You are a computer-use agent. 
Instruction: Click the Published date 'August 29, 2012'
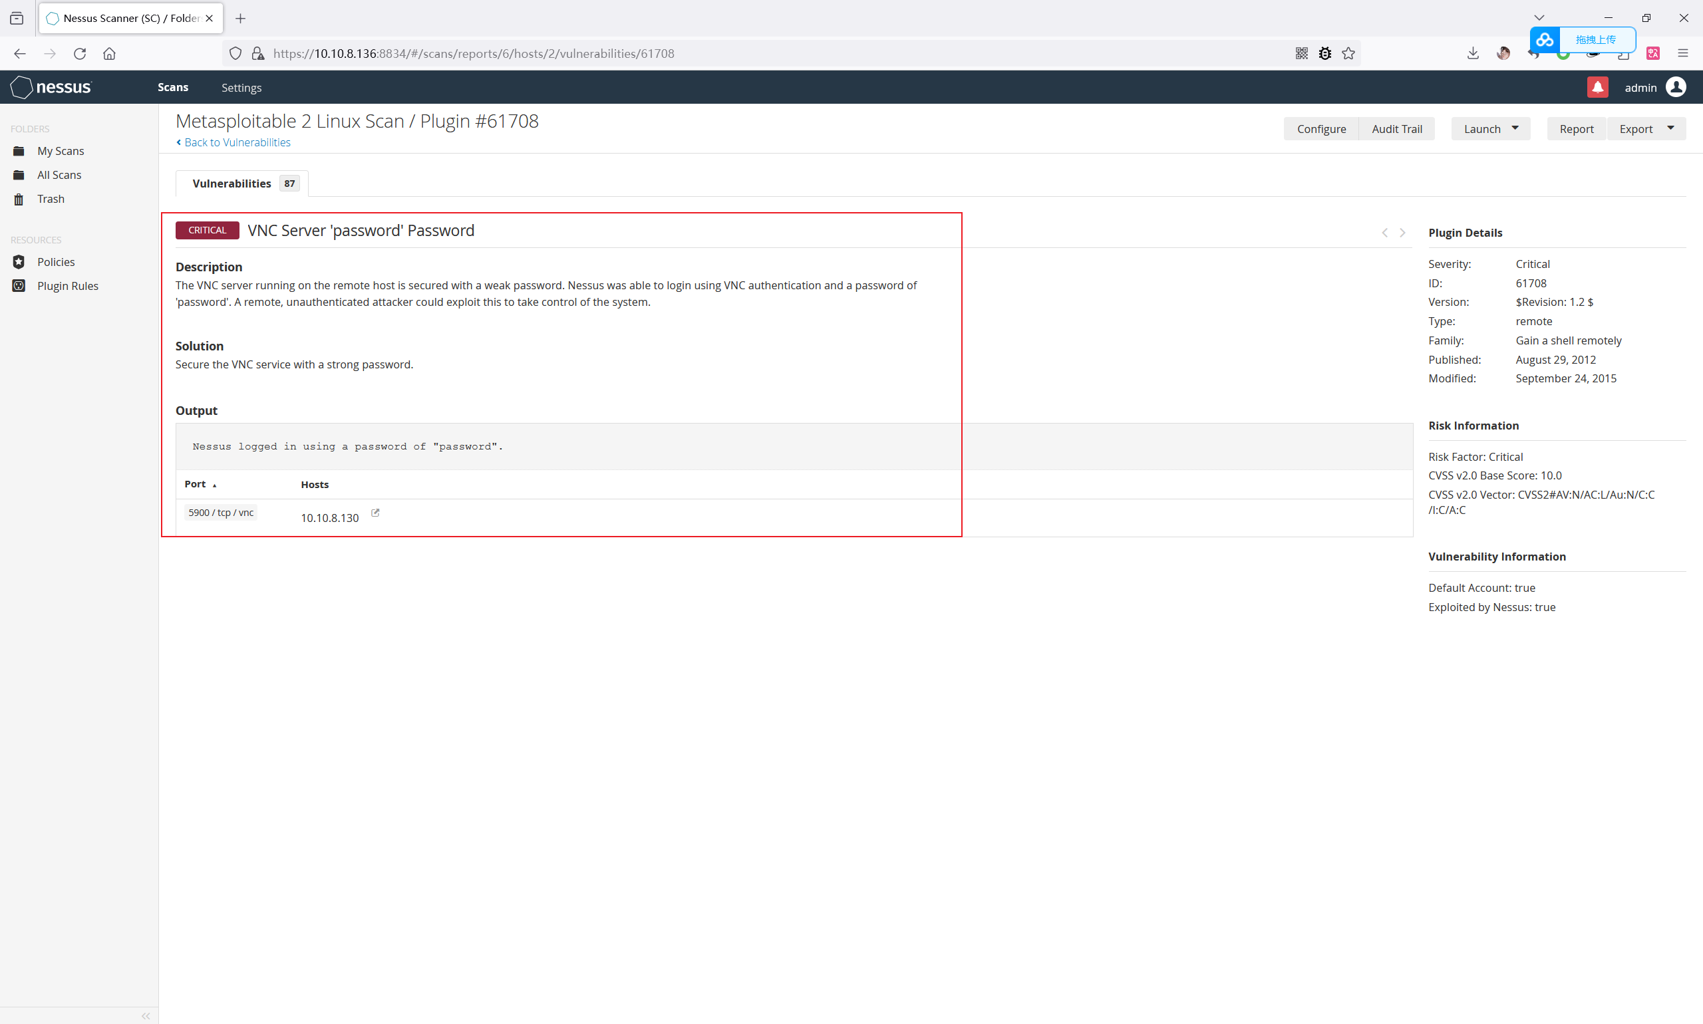[x=1555, y=360]
